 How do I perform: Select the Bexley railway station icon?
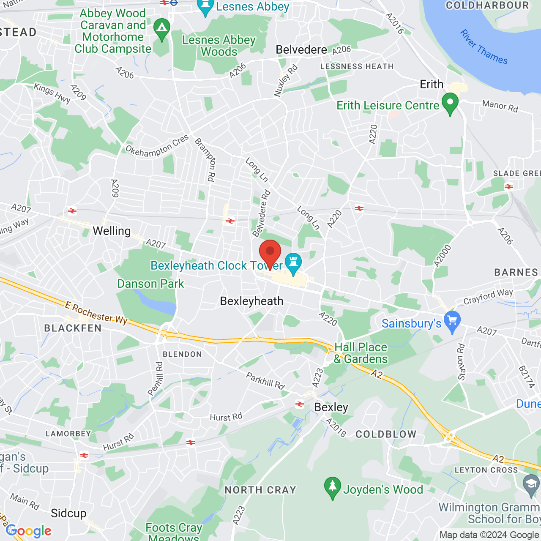300,404
